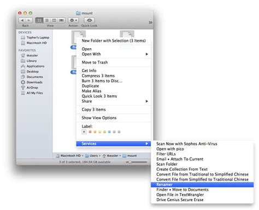The image size is (259, 210).
Task: Clear label with the X box
Action: [84, 132]
